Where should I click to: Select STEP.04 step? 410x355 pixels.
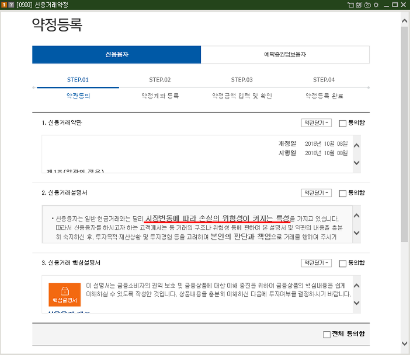pos(324,80)
